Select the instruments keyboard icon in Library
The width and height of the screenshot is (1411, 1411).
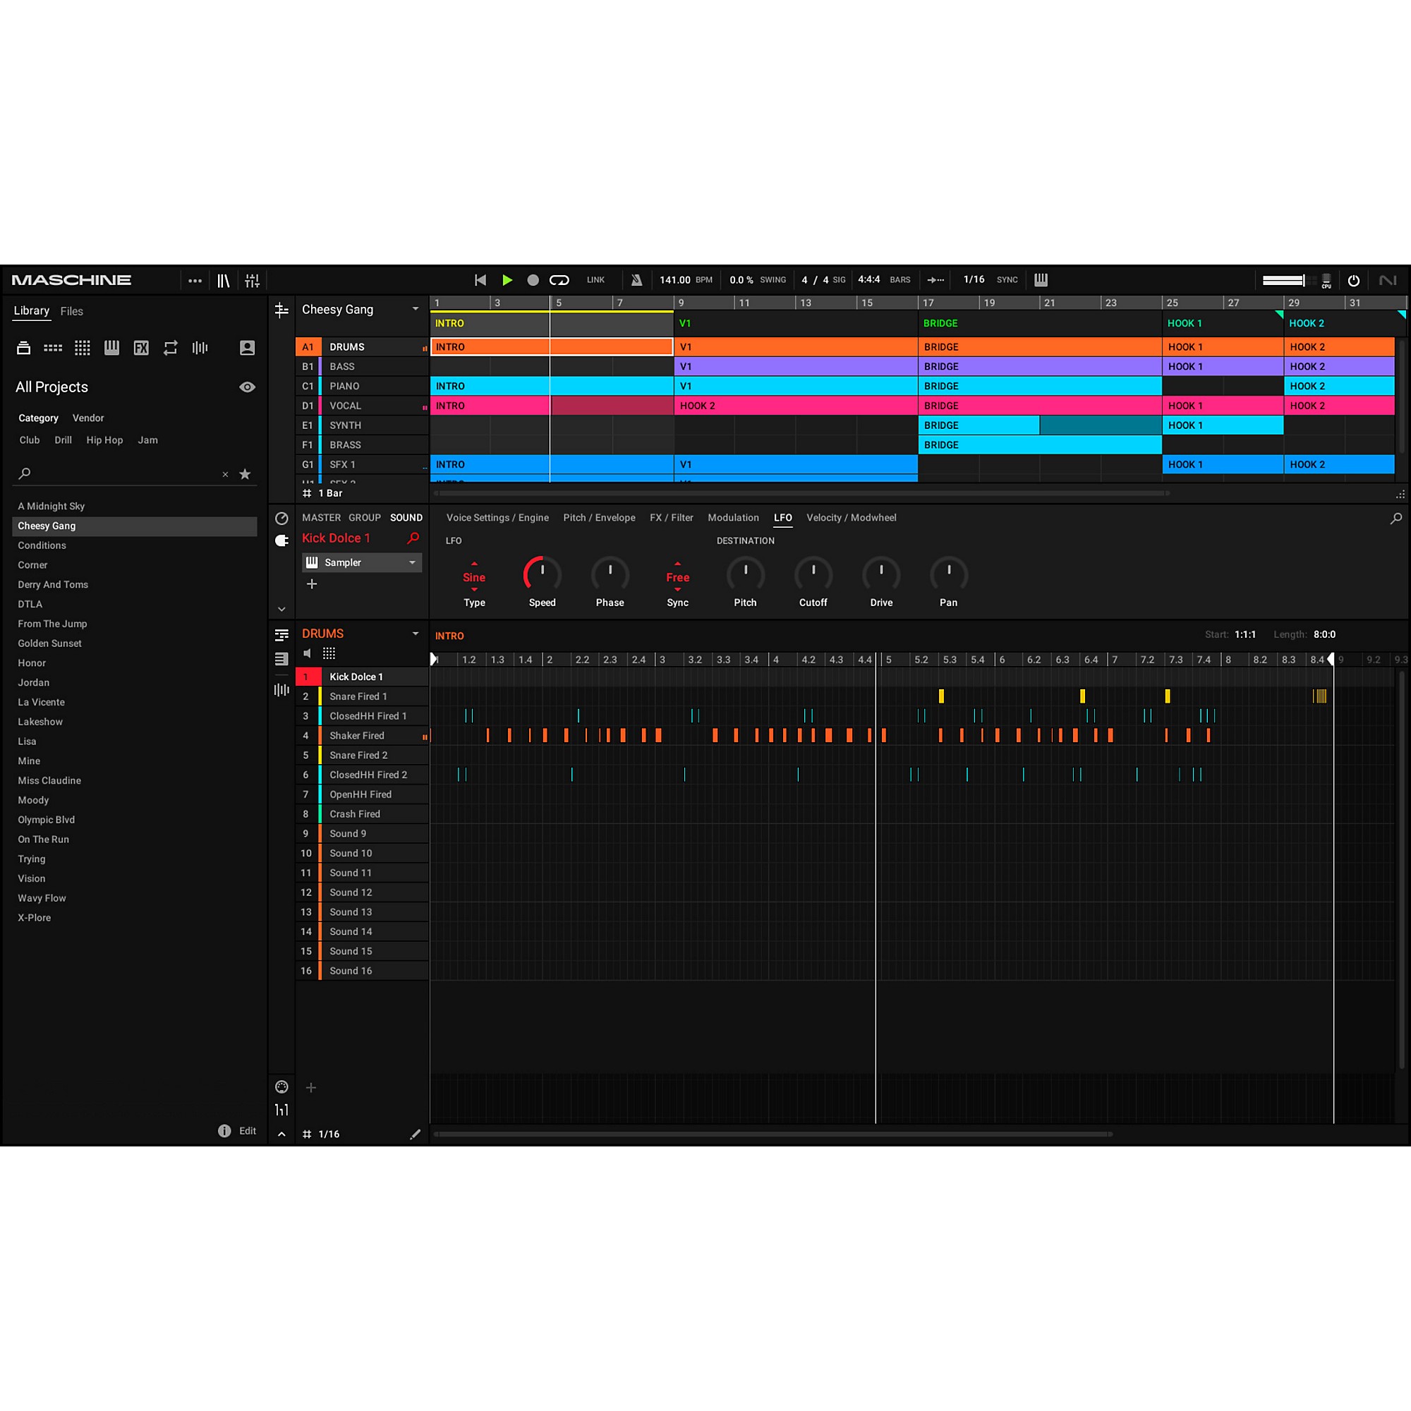[x=111, y=349]
